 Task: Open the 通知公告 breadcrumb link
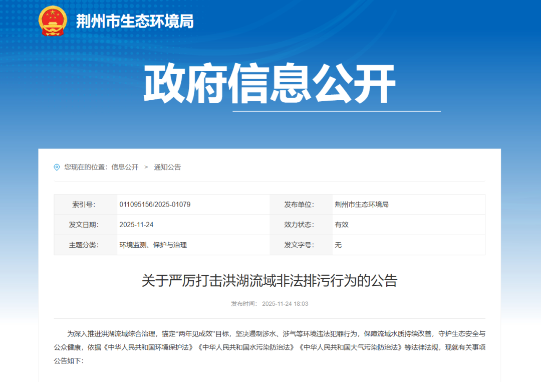click(x=167, y=167)
